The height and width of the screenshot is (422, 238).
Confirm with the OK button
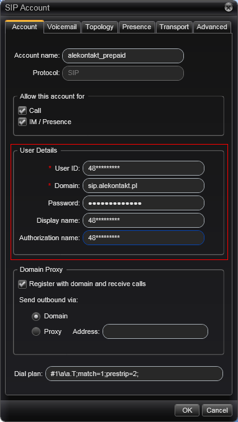coord(187,410)
